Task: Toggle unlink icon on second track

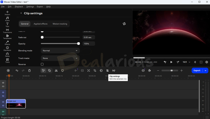Action: [3, 96]
